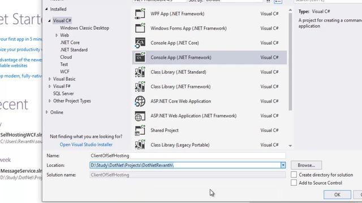Select Shared Project template name

click(x=165, y=130)
